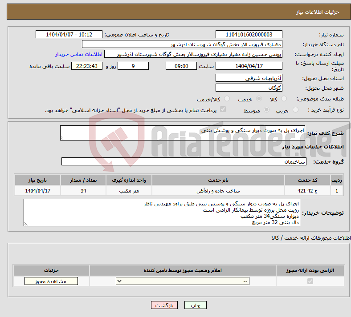The width and height of the screenshot is (351, 317).
Task: Click the remaining days field showing 9
Action: (133, 66)
